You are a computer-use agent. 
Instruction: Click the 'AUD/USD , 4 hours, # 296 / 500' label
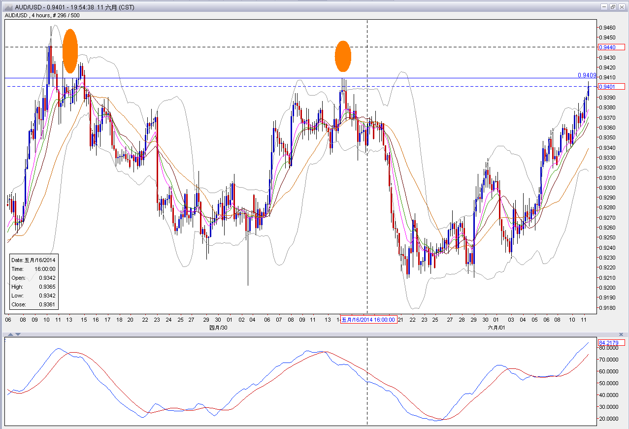42,15
